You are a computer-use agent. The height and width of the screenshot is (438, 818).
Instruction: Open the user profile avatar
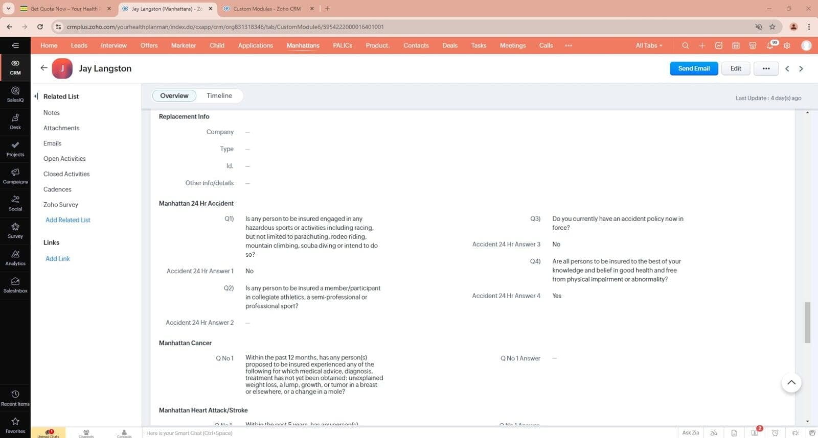coord(806,45)
